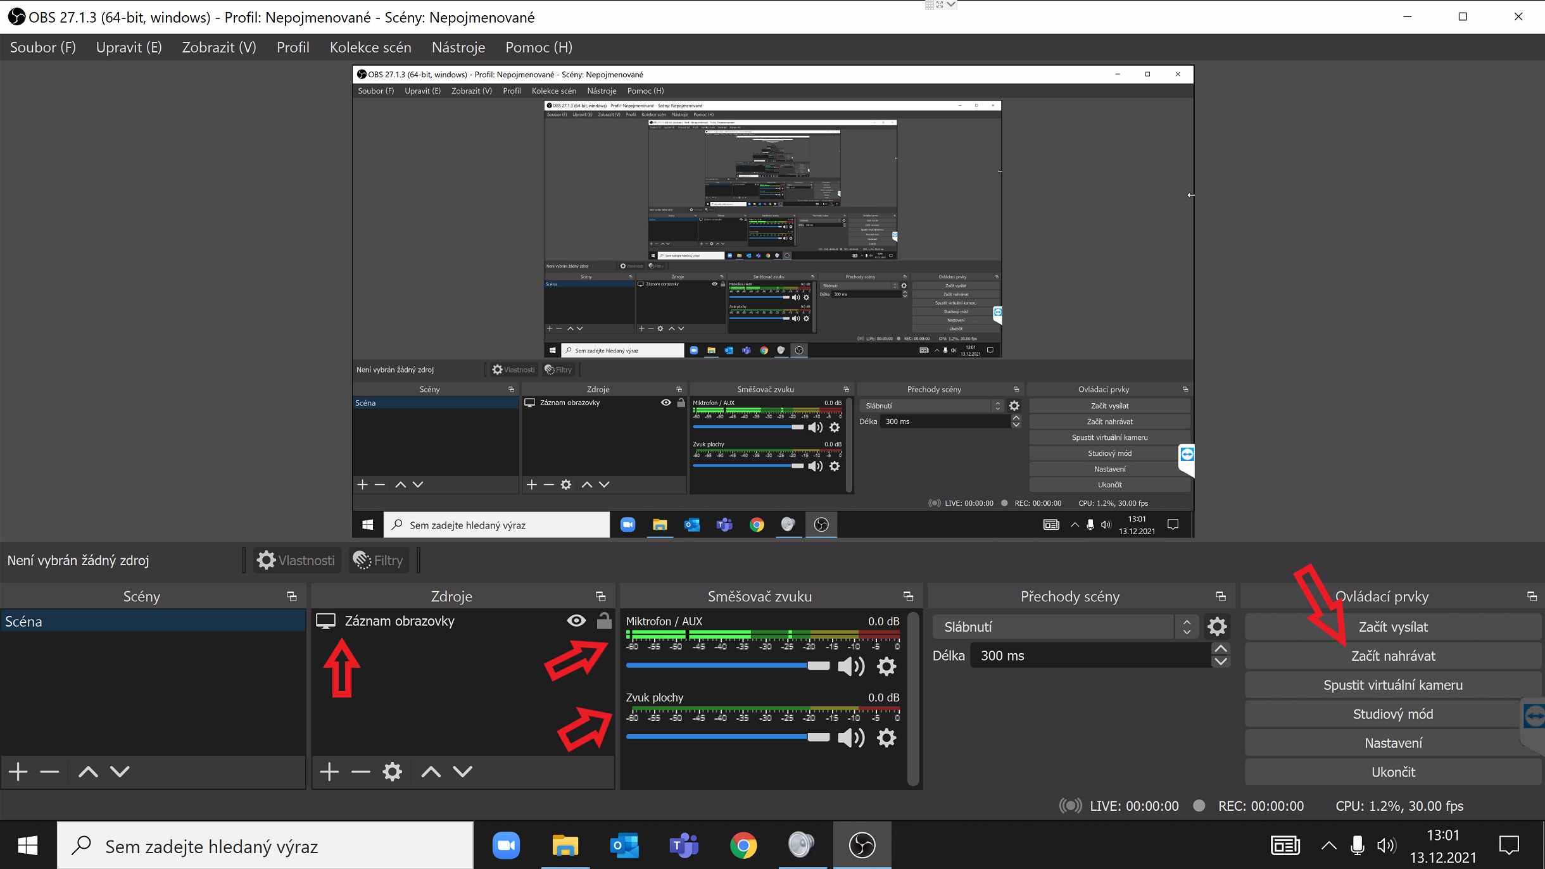Move the source up in the Zdroje panel

(x=431, y=772)
